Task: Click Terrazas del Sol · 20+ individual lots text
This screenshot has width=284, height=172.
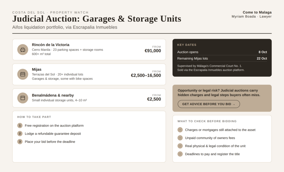Action: coord(57,74)
